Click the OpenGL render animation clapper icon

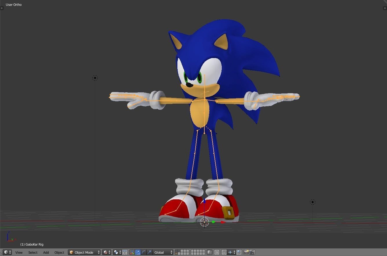(x=252, y=252)
